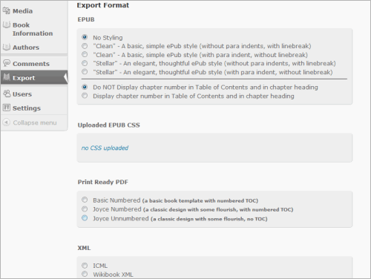371x279 pixels.
Task: Choose Display chapter number in Table of Contents
Action: pos(85,96)
